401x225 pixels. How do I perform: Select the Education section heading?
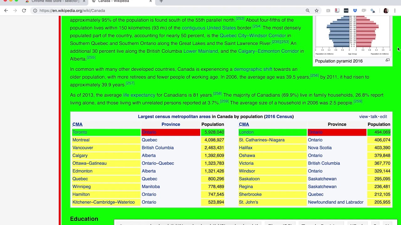84,219
